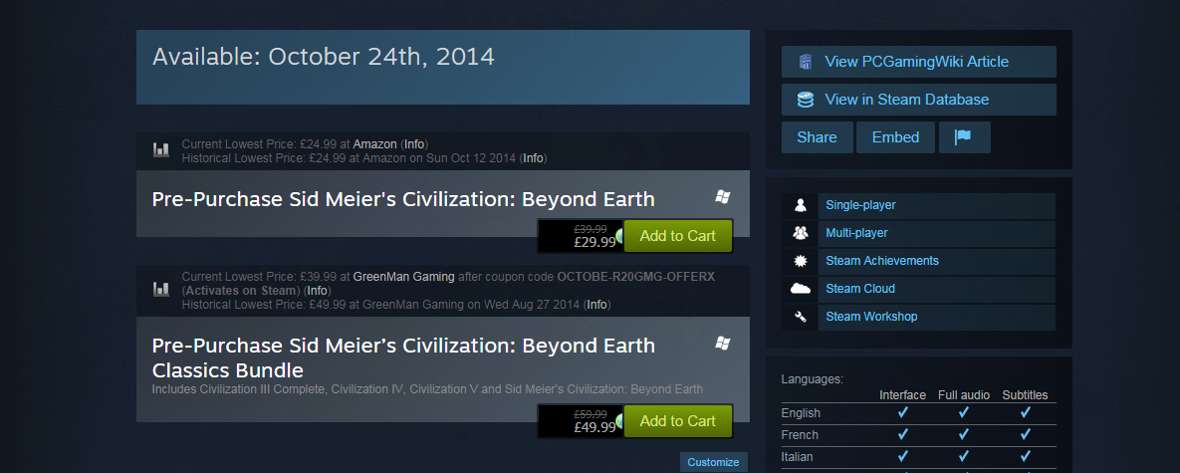
Task: Open price history chart icon for Beyond Earth
Action: click(x=161, y=150)
